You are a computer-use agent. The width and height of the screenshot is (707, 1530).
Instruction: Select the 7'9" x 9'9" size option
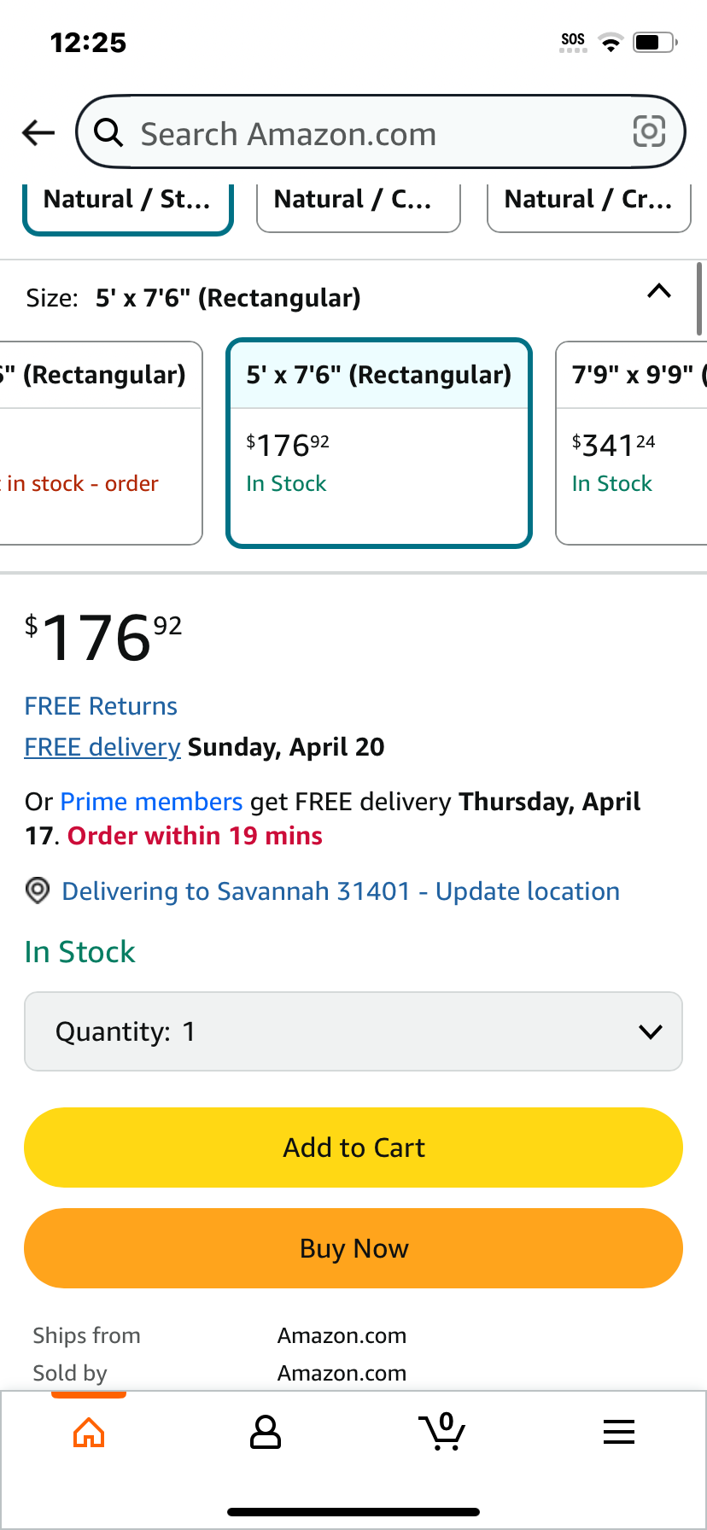click(x=632, y=443)
